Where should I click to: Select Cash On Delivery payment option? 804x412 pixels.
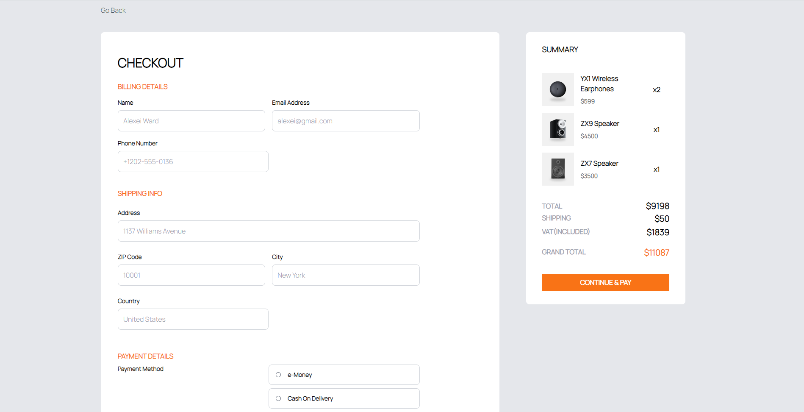[278, 398]
